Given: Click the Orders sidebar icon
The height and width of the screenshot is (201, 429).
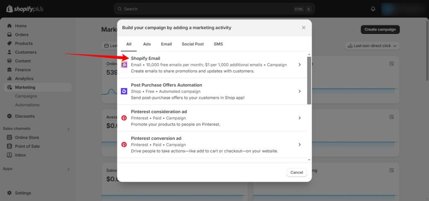Looking at the screenshot, I should click(x=10, y=35).
